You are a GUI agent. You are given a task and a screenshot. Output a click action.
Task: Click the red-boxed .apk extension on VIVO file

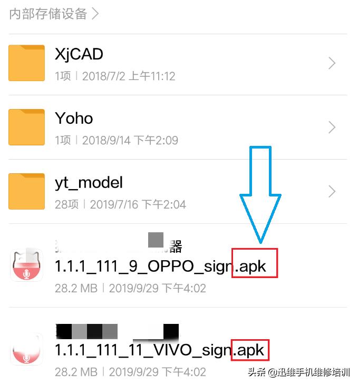(250, 350)
